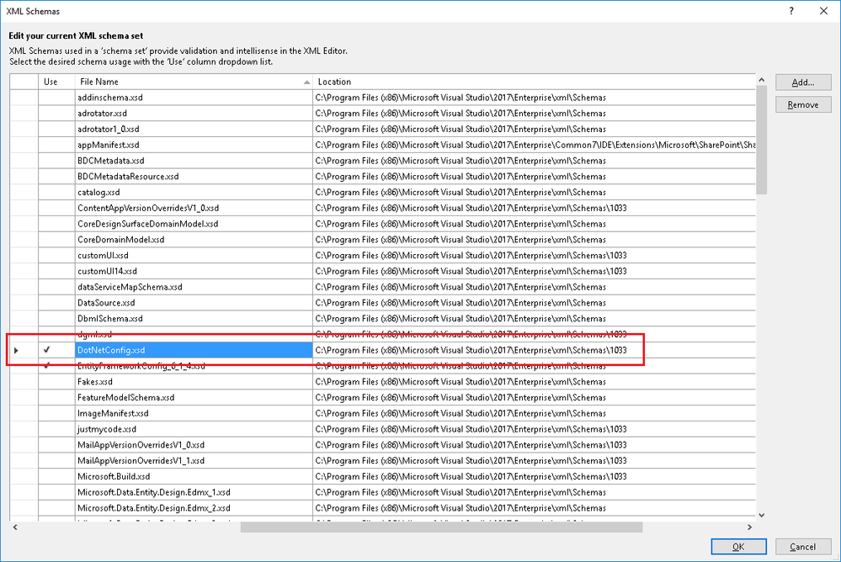Select the BDCMetadata.xsd file name
Image resolution: width=841 pixels, height=562 pixels.
(194, 161)
